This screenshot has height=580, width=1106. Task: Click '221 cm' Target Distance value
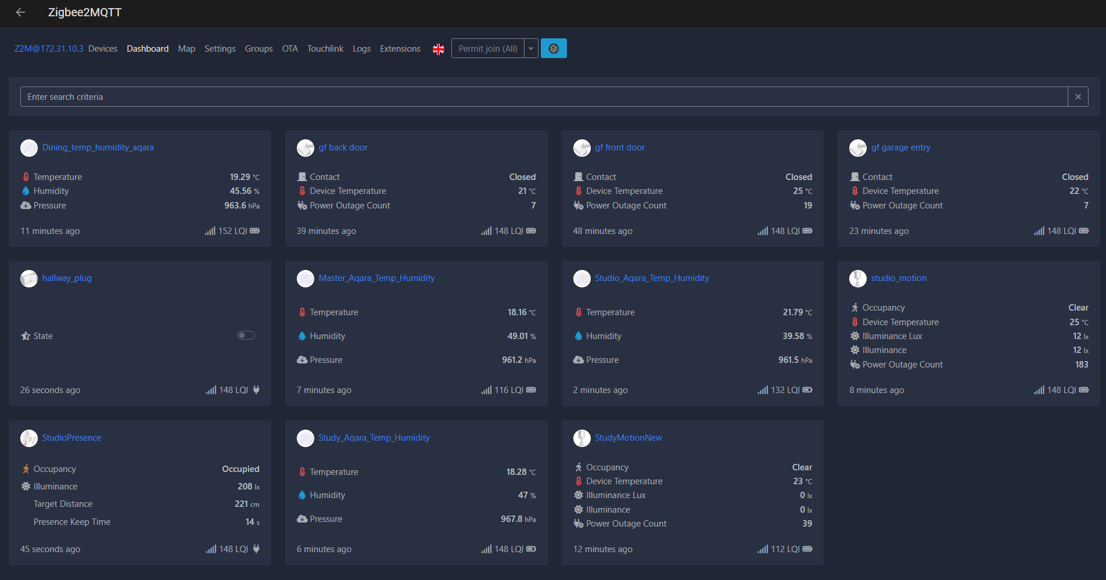point(247,504)
